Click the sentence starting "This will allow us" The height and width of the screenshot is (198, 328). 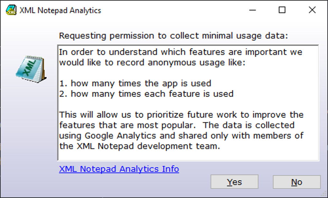point(181,115)
